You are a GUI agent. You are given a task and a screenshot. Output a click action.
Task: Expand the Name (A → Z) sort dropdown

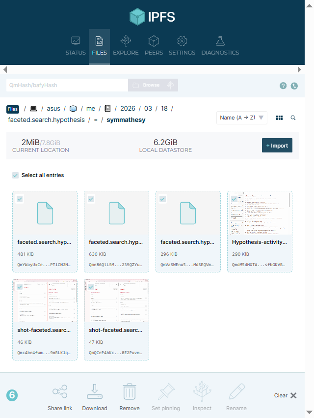pyautogui.click(x=242, y=118)
